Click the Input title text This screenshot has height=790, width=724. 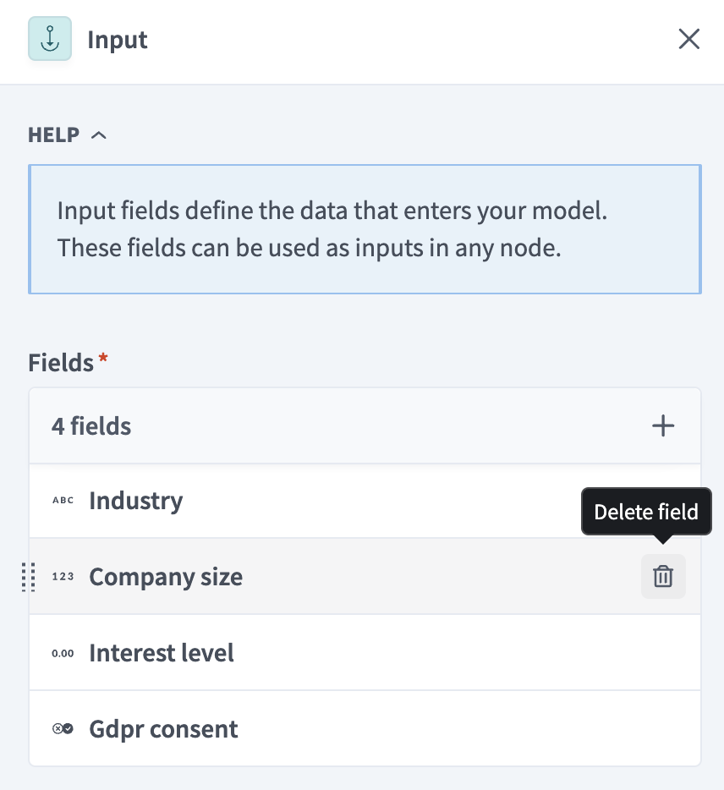pyautogui.click(x=117, y=39)
